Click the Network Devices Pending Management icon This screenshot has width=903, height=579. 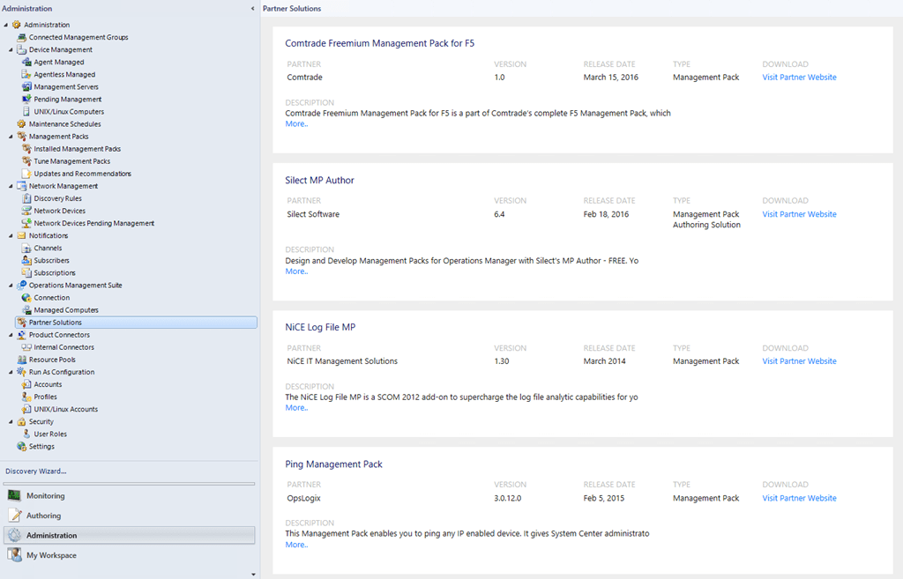point(26,223)
